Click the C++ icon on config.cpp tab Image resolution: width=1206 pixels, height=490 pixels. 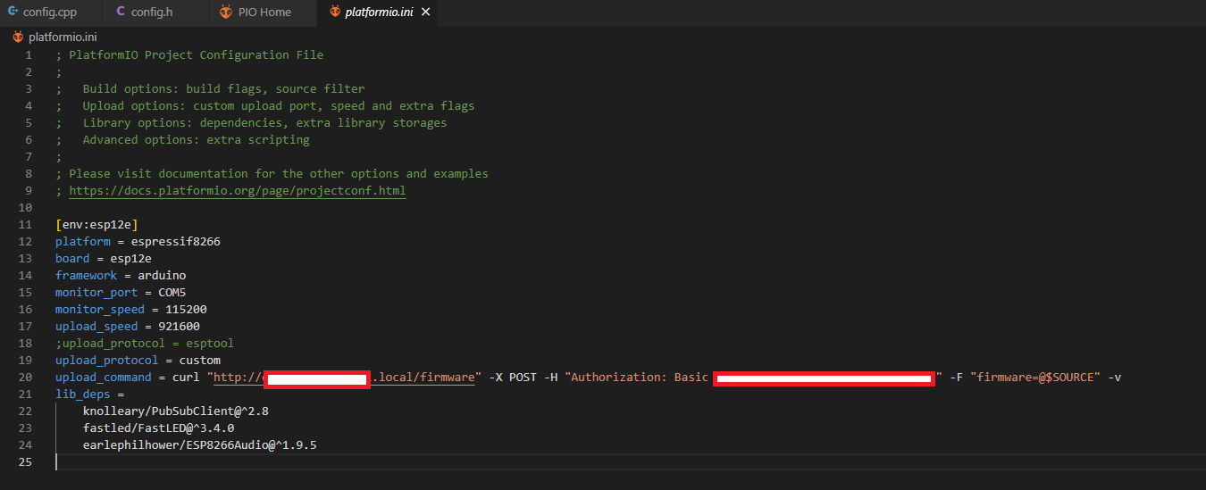point(13,12)
